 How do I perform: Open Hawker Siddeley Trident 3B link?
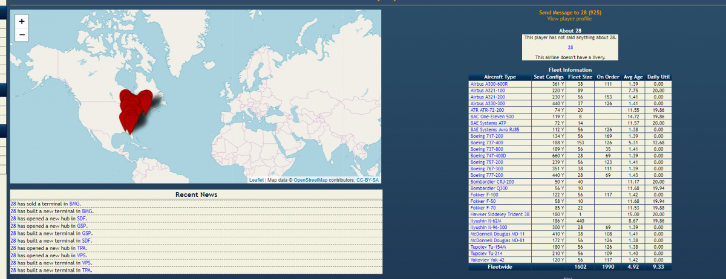tap(500, 214)
